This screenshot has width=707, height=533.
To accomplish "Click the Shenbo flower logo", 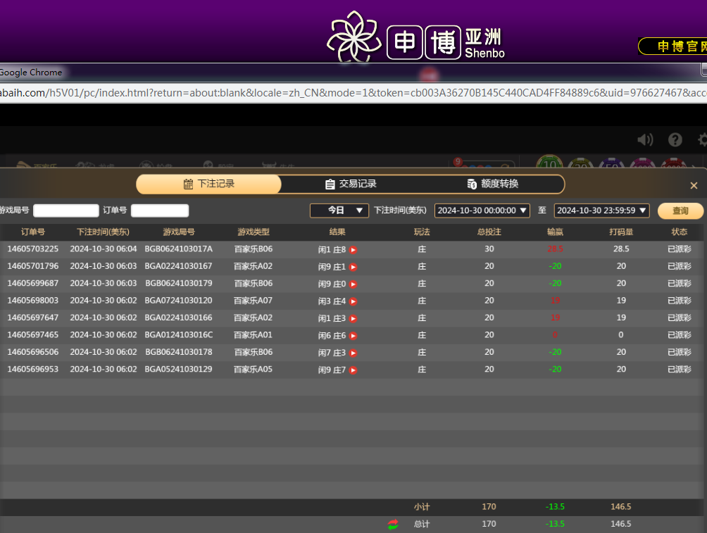I will point(353,37).
